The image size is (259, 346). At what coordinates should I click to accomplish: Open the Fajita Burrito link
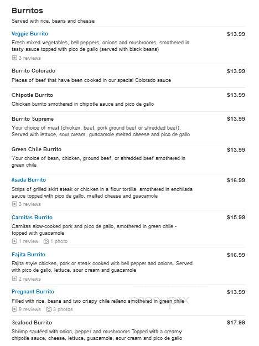tap(28, 255)
